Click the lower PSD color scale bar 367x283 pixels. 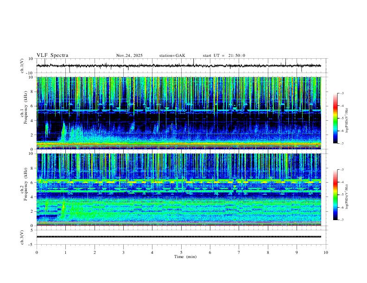(335, 195)
